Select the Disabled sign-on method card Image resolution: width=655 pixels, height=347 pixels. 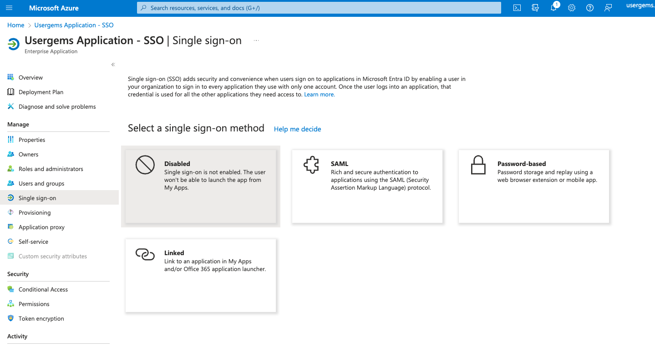coord(201,186)
